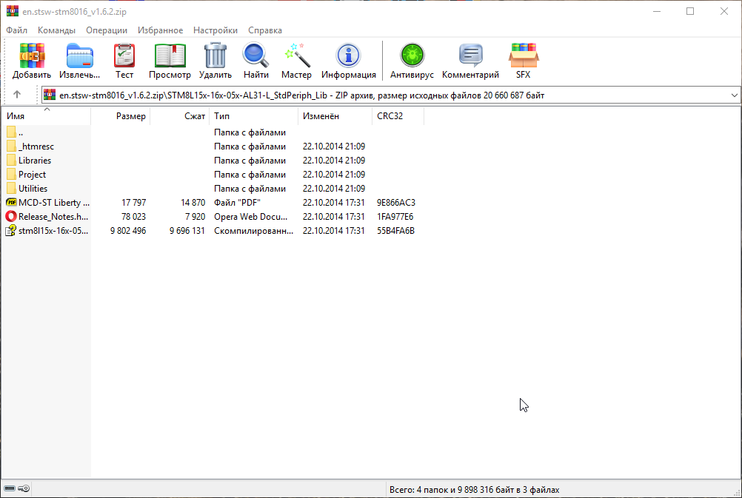The width and height of the screenshot is (742, 498).
Task: Click status bar totals text
Action: pos(474,489)
